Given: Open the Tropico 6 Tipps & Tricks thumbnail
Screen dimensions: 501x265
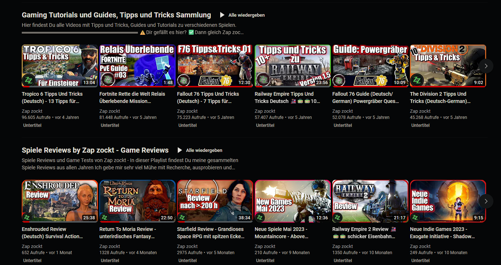Looking at the screenshot, I should 60,66.
